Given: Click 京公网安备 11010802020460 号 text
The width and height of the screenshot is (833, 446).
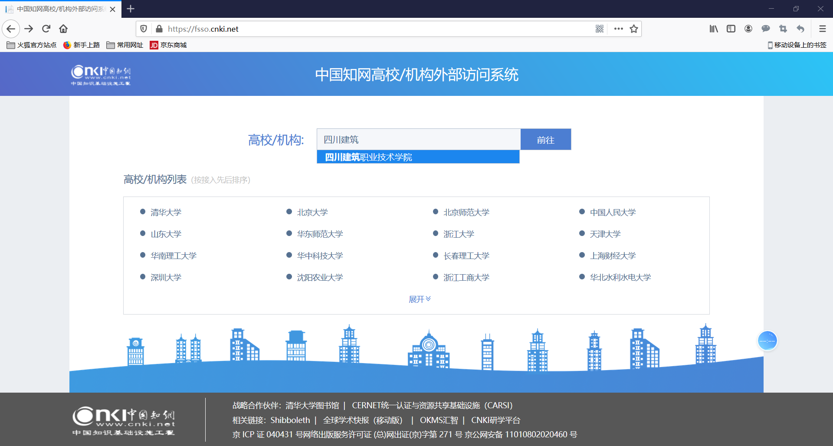Looking at the screenshot, I should (x=521, y=434).
